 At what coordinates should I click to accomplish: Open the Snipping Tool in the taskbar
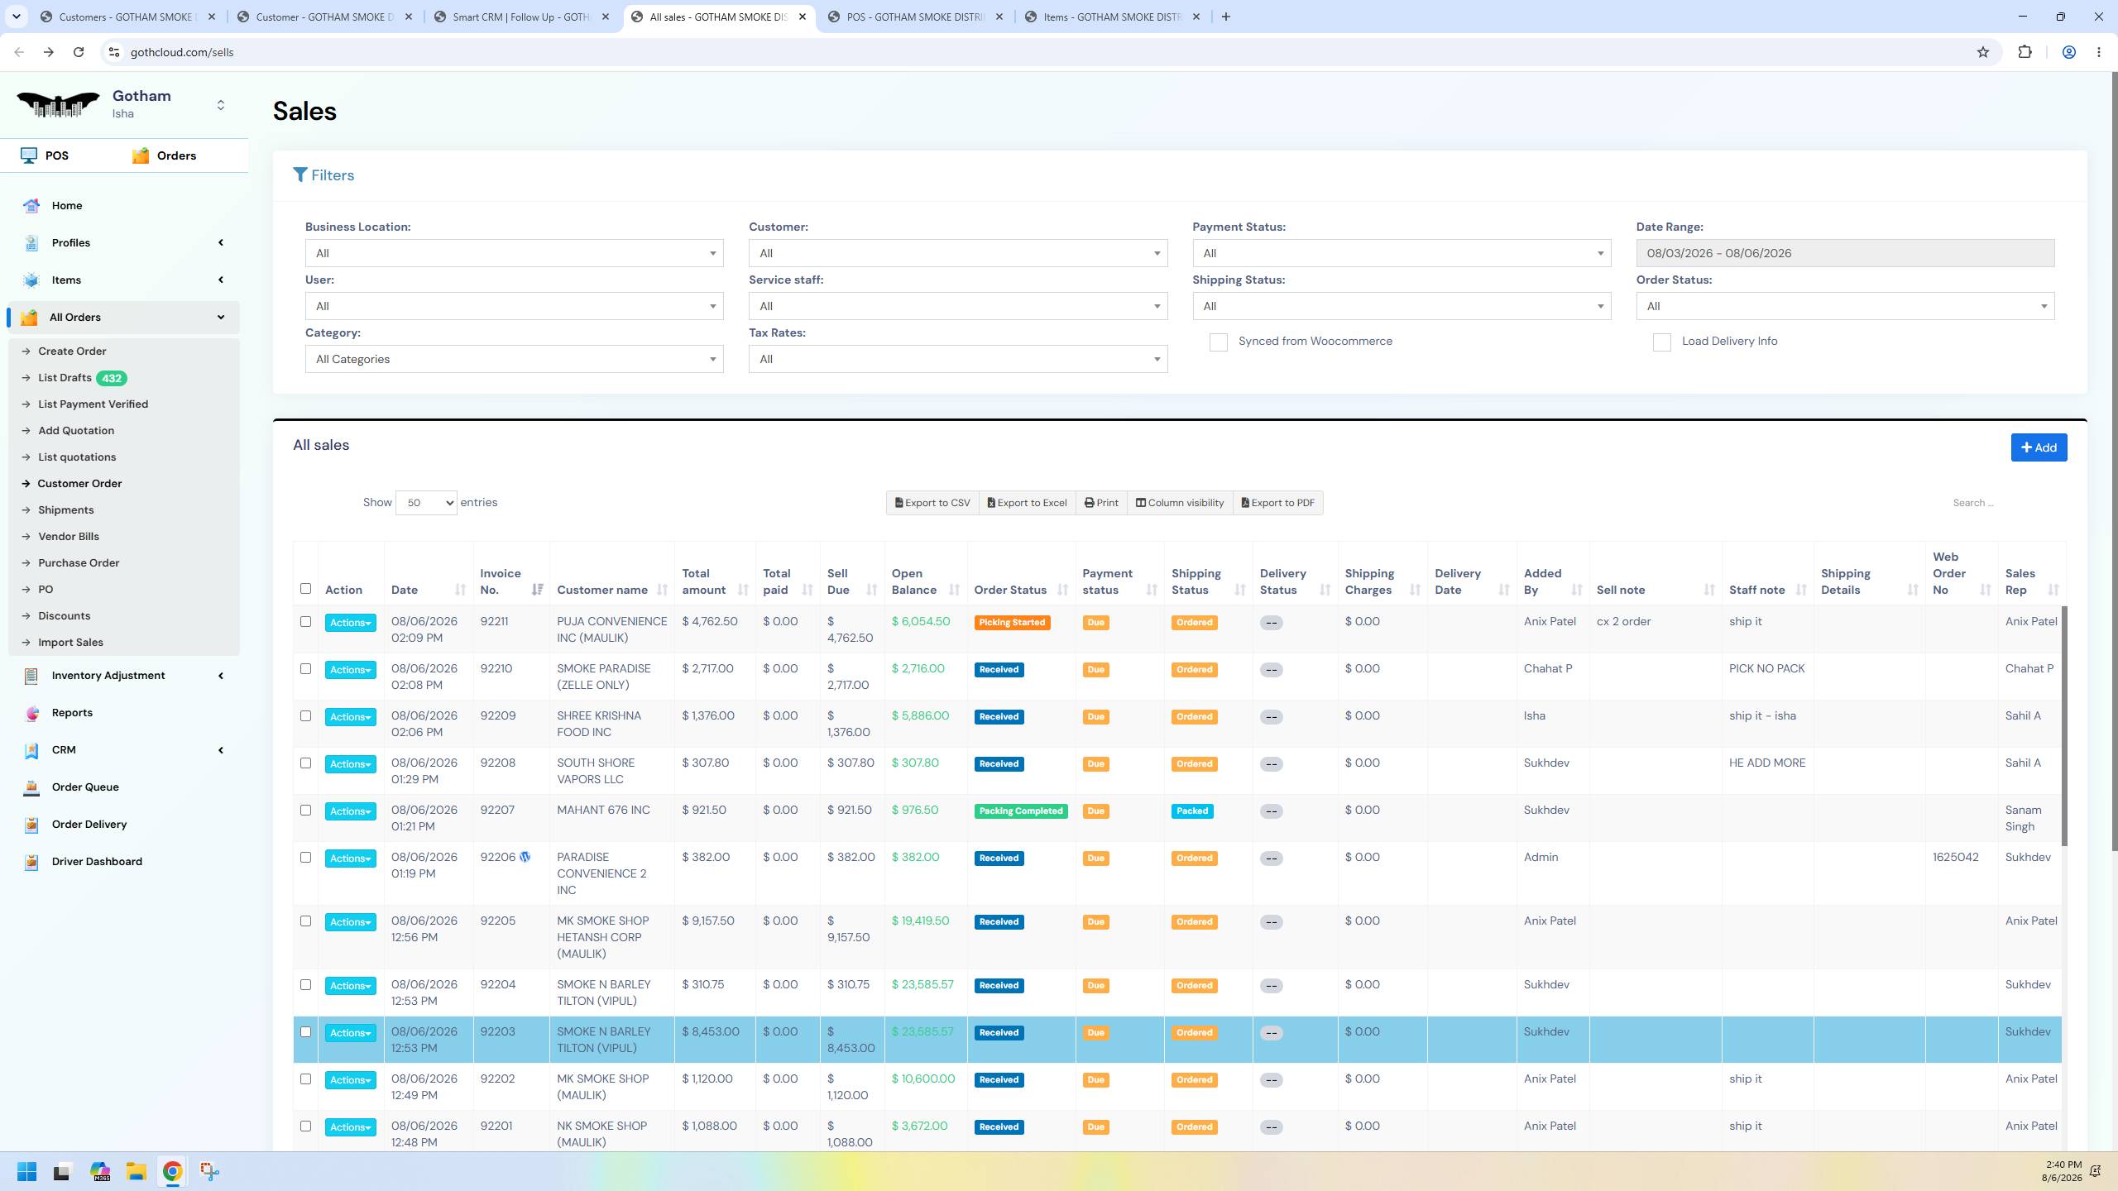[x=209, y=1171]
